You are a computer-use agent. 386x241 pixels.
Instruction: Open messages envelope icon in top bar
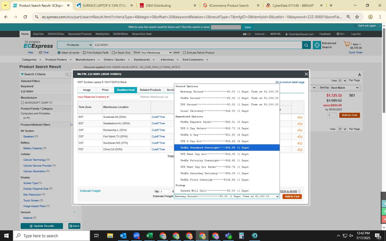pyautogui.click(x=244, y=34)
